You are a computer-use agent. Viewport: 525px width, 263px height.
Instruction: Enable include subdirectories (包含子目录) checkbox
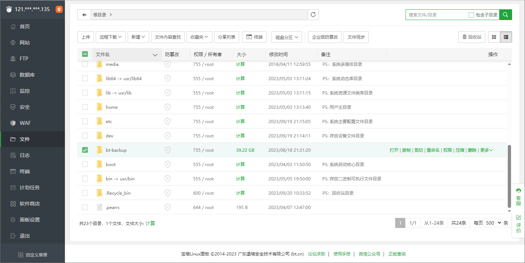pyautogui.click(x=472, y=15)
